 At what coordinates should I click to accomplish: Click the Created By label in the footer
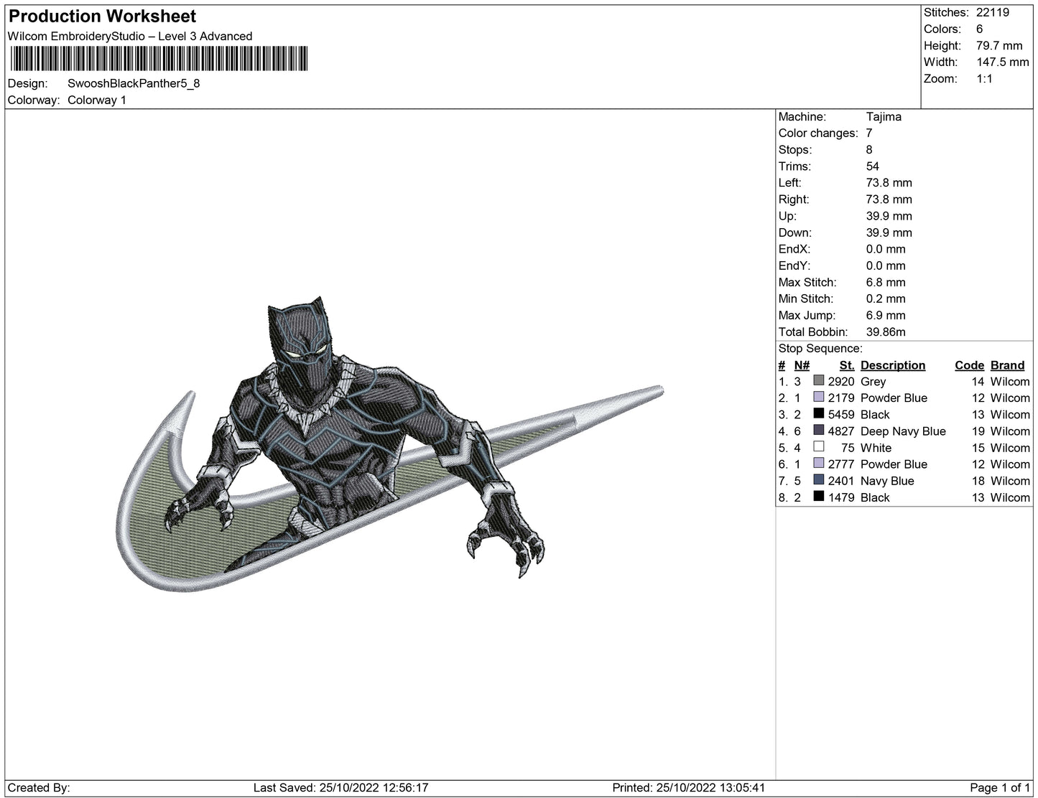pyautogui.click(x=39, y=787)
